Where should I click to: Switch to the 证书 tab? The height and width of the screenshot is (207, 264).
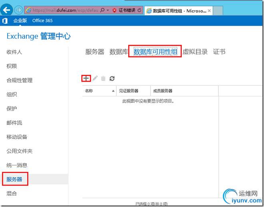click(x=219, y=52)
